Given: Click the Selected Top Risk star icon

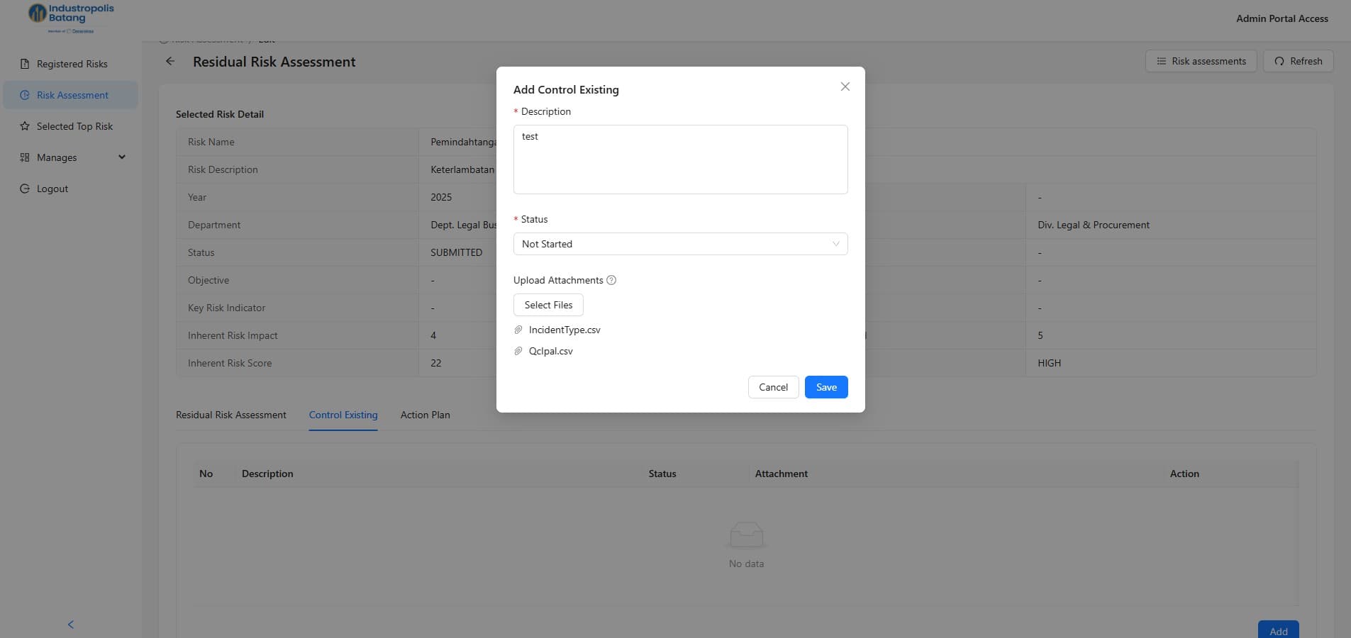Looking at the screenshot, I should pos(25,126).
